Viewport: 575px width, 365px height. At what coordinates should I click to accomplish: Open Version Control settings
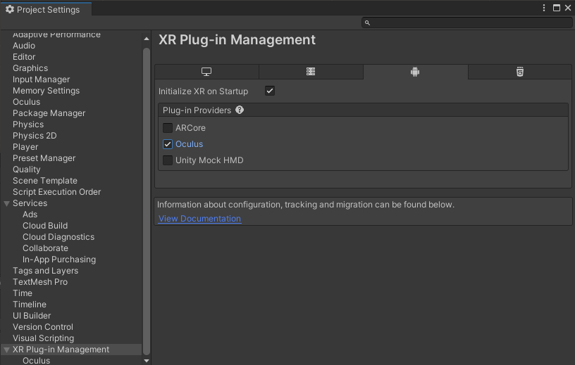(43, 327)
